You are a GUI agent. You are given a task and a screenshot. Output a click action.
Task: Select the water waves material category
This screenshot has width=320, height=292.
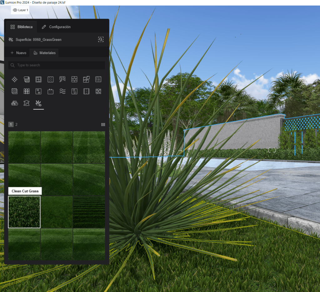tap(62, 91)
